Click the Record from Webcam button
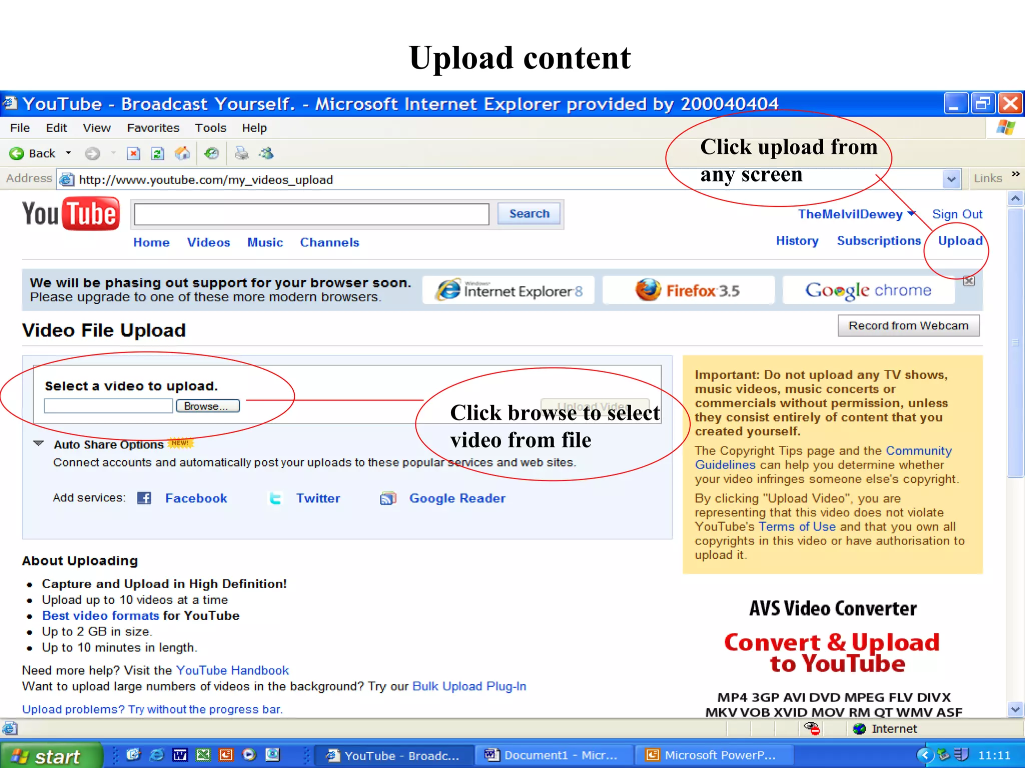The width and height of the screenshot is (1025, 768). 908,325
